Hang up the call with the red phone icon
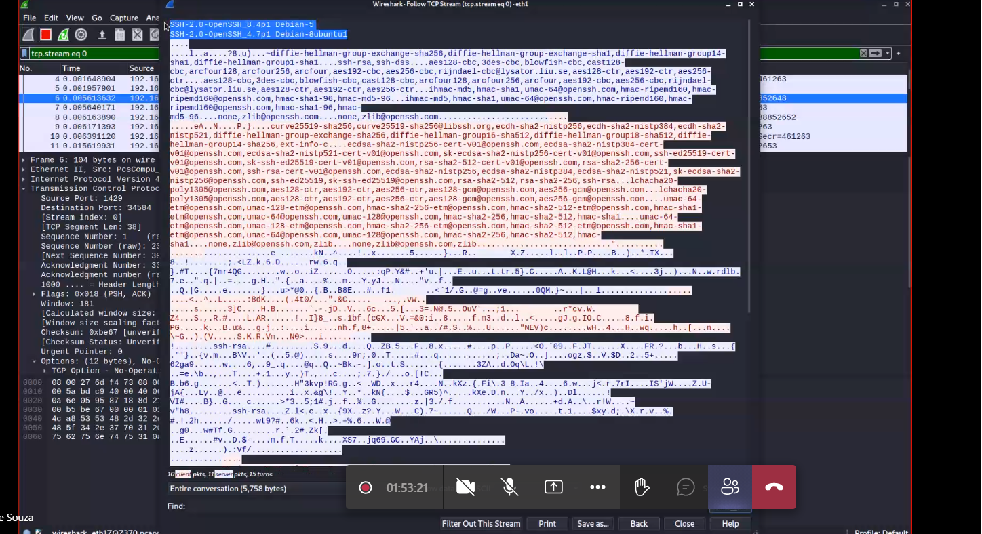Image resolution: width=982 pixels, height=534 pixels. tap(774, 487)
